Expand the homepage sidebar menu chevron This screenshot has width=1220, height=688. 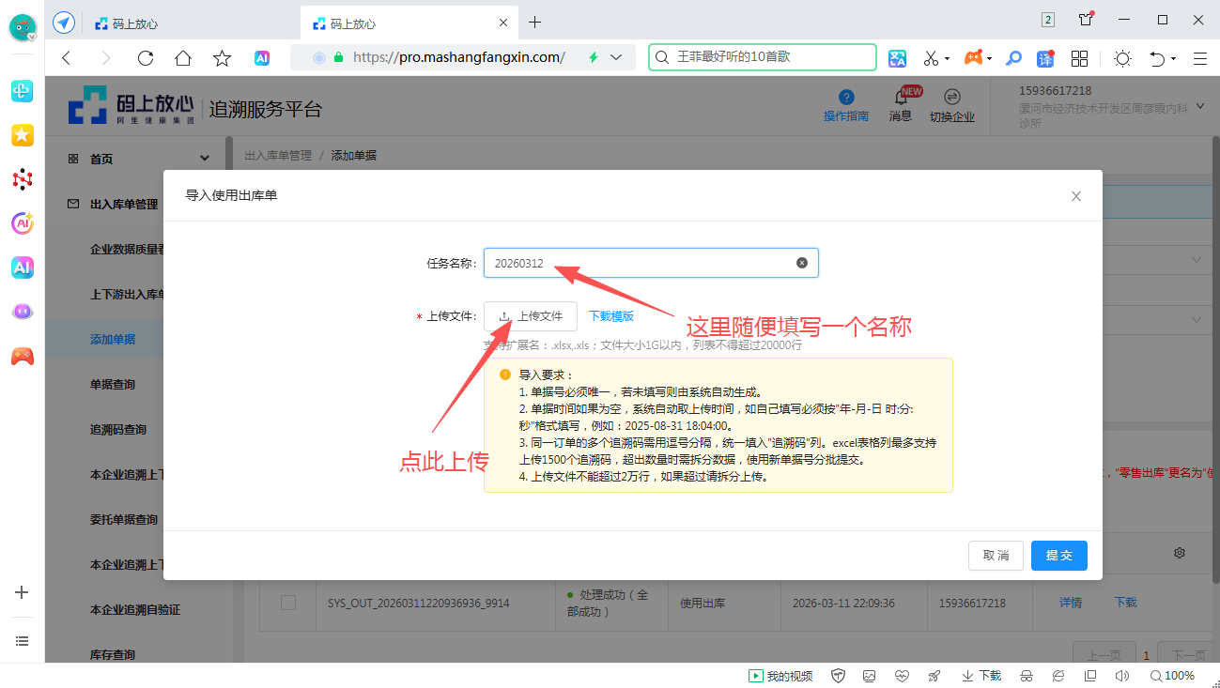point(205,159)
